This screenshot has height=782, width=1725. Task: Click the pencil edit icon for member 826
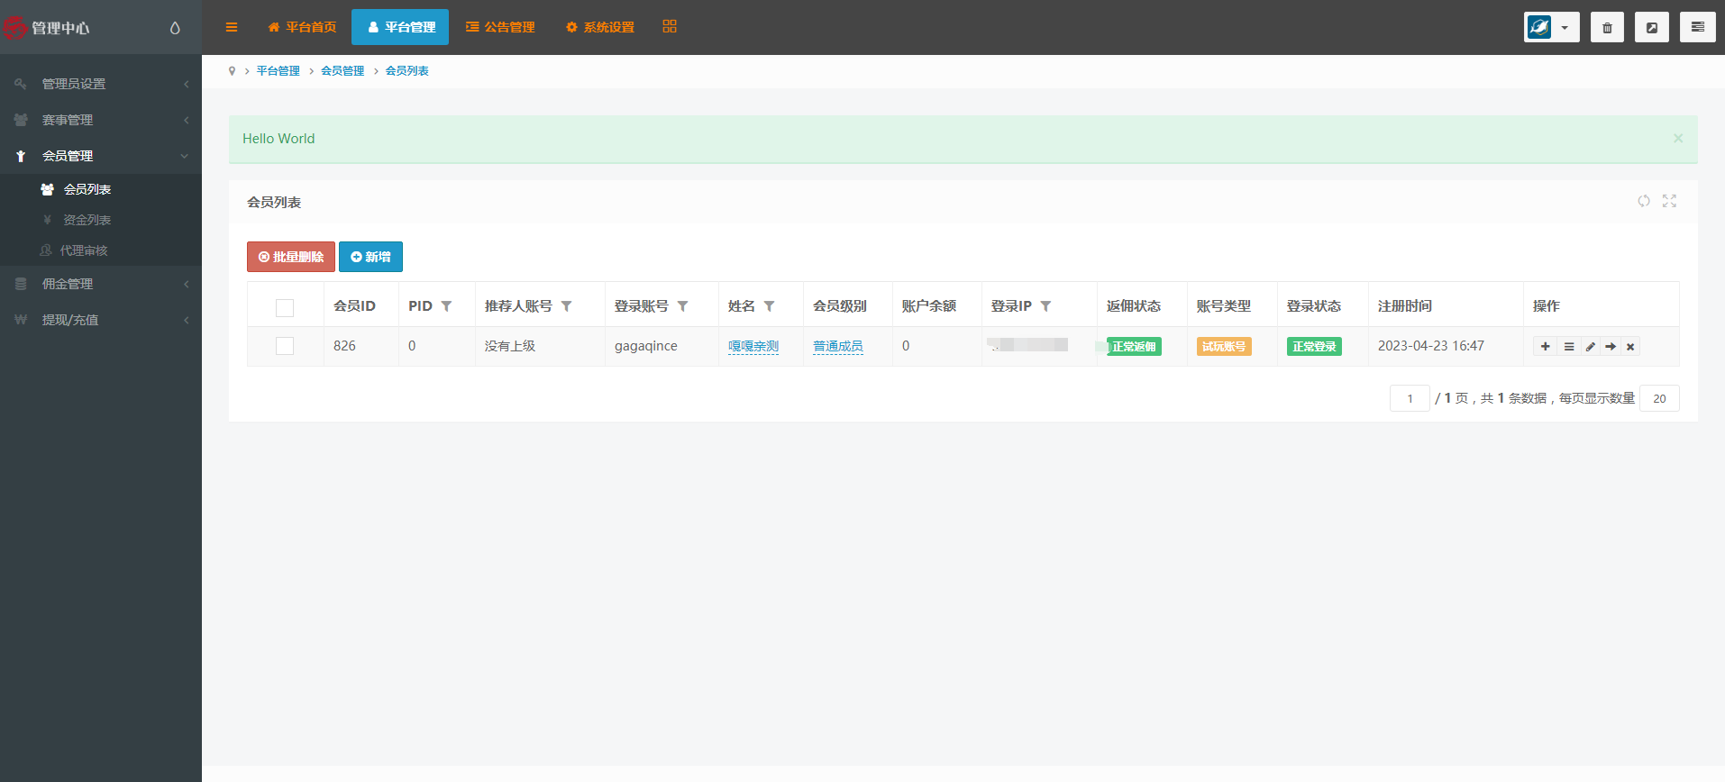[x=1590, y=347]
